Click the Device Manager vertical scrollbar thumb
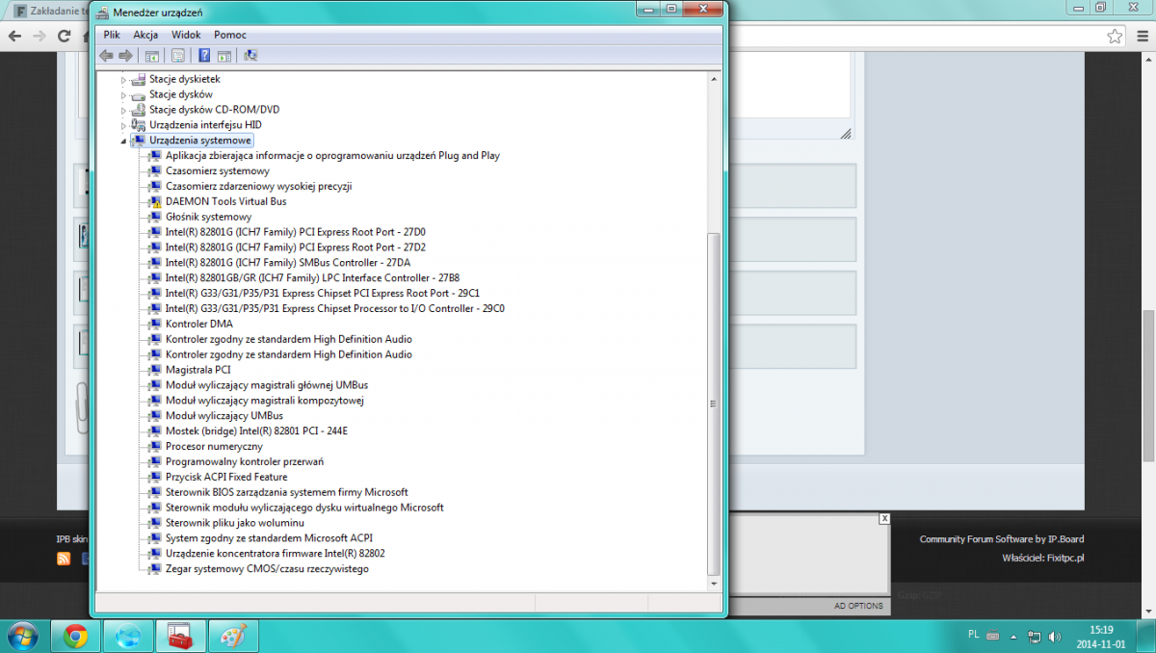The width and height of the screenshot is (1156, 653). pyautogui.click(x=714, y=404)
